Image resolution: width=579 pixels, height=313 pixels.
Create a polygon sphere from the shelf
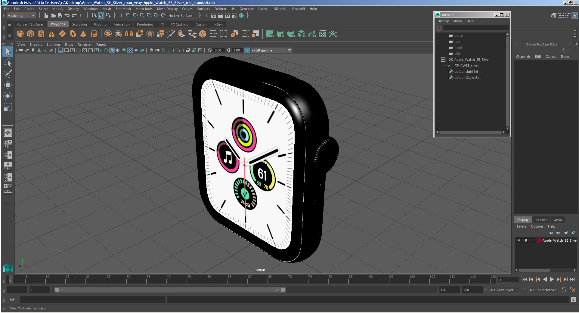click(x=20, y=34)
